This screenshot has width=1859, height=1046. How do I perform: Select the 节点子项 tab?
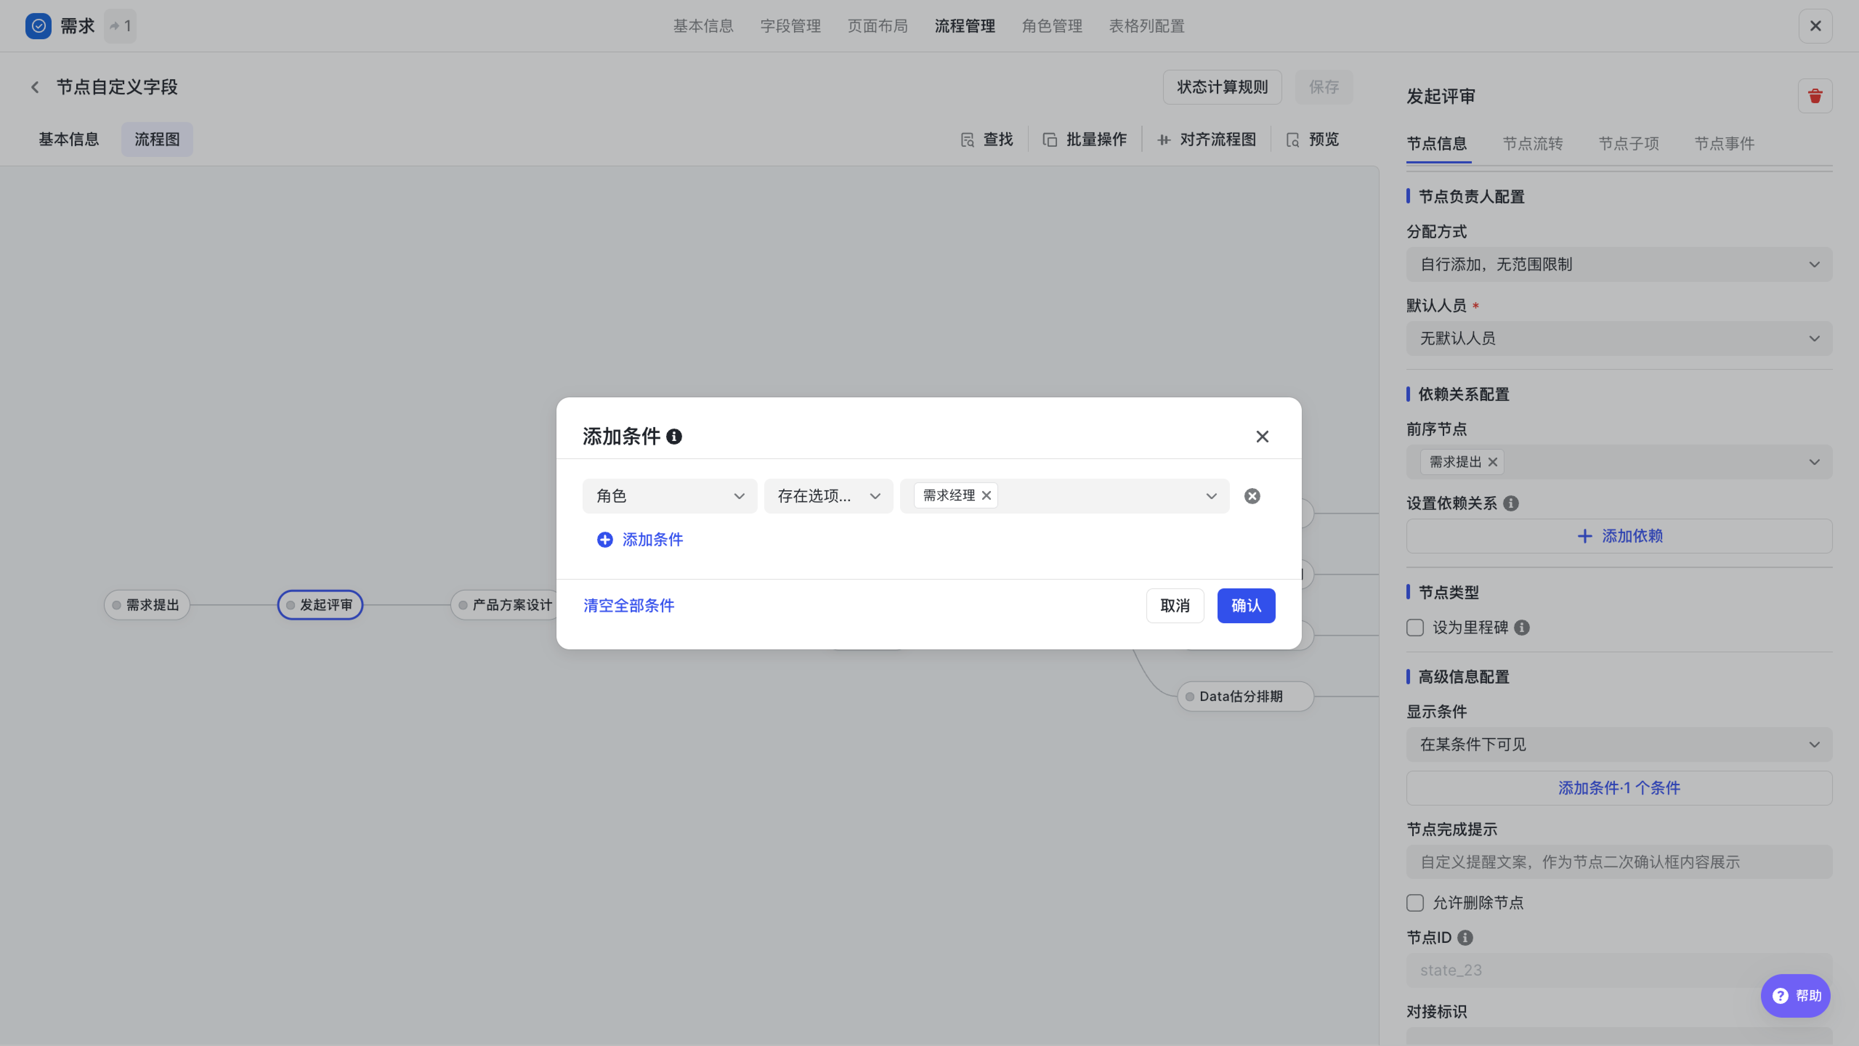click(1629, 143)
